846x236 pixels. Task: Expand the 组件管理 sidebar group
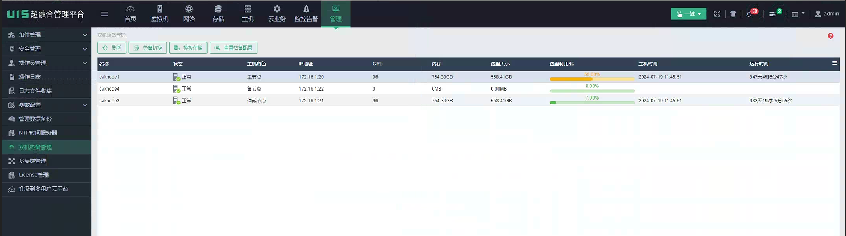pyautogui.click(x=46, y=35)
